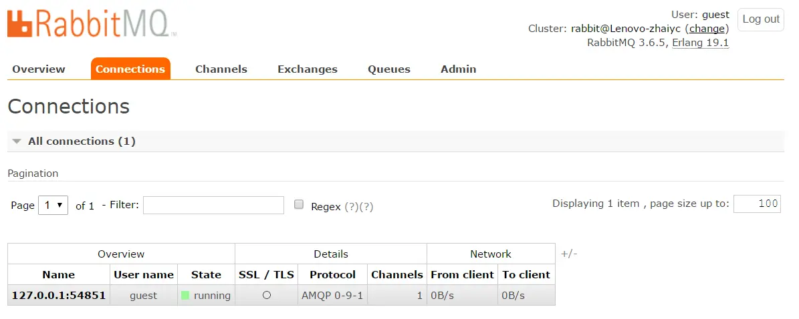This screenshot has width=799, height=319.
Task: Sort by User name column header
Action: [x=144, y=275]
